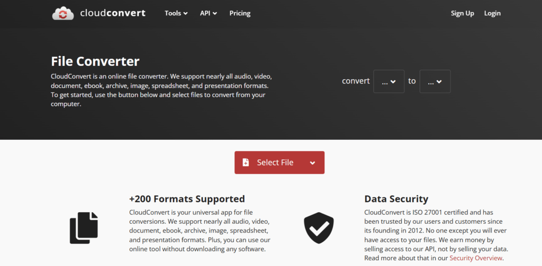Click the chevron arrow beside API
Viewport: 542px width, 266px height.
coord(215,14)
